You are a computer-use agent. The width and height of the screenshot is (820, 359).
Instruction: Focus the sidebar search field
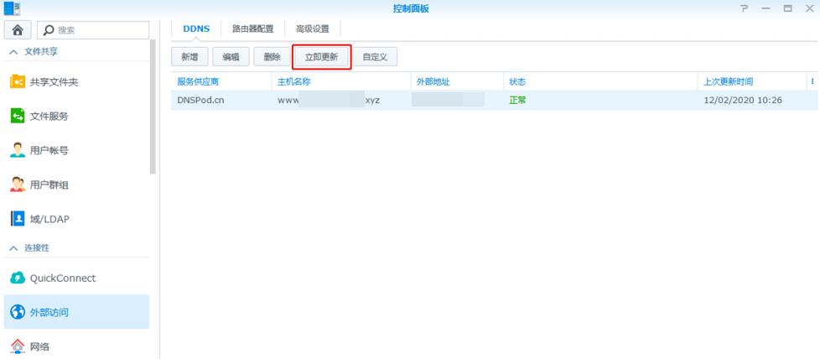93,30
